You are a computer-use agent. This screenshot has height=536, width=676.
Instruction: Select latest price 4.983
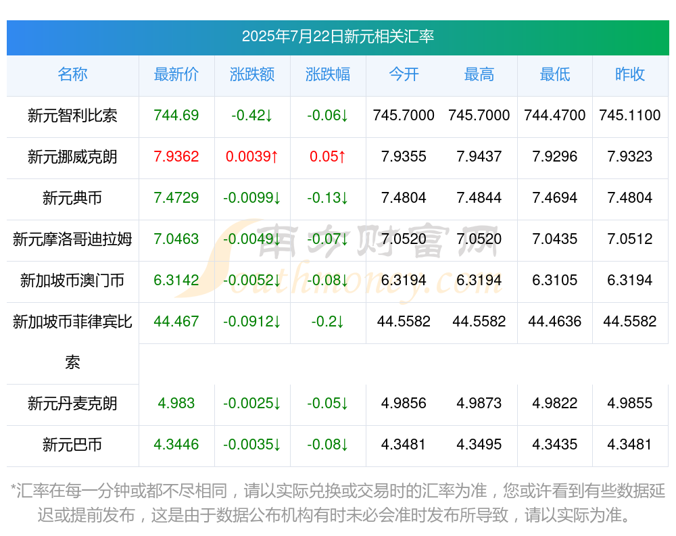pos(176,404)
